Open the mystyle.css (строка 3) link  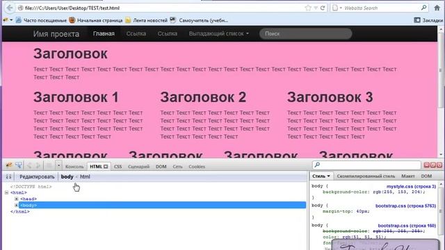[x=411, y=187]
